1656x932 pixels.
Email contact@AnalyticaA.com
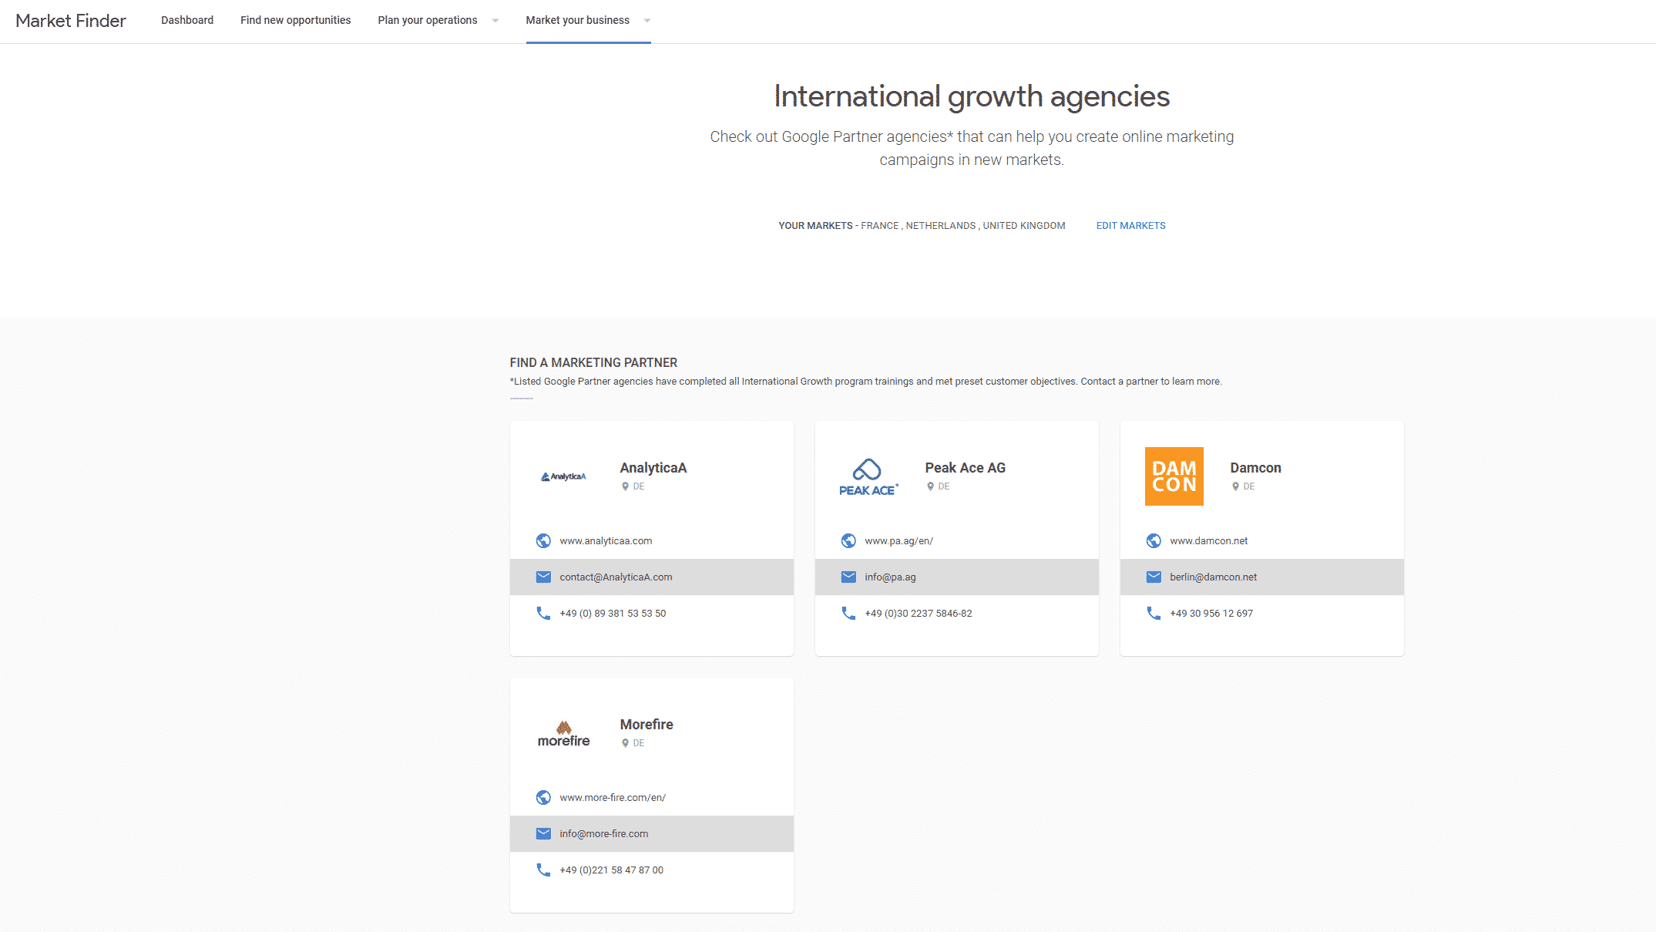coord(616,577)
